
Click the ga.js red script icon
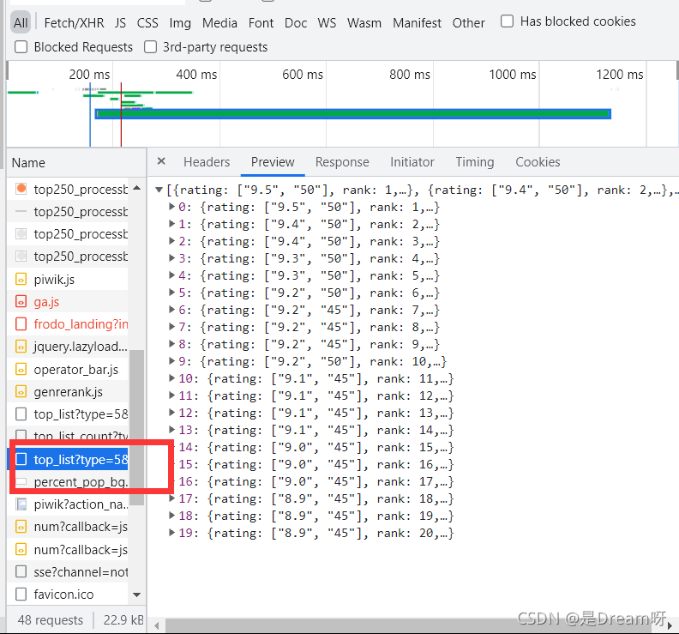pyautogui.click(x=21, y=301)
